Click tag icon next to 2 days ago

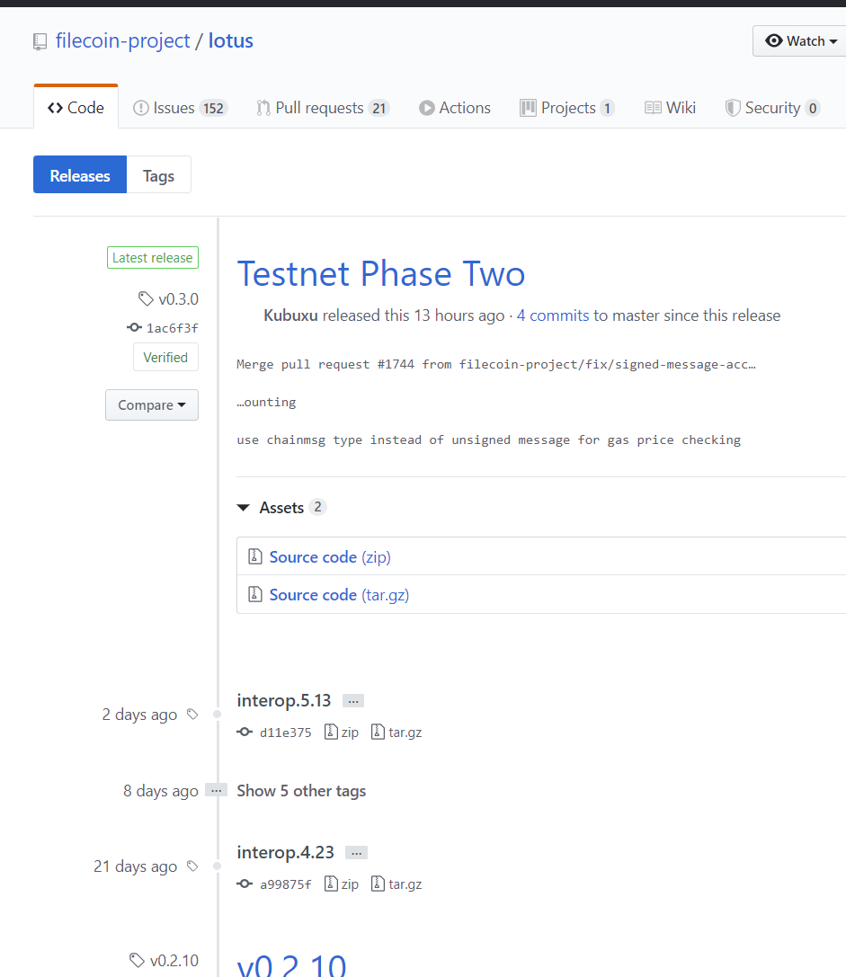point(192,714)
